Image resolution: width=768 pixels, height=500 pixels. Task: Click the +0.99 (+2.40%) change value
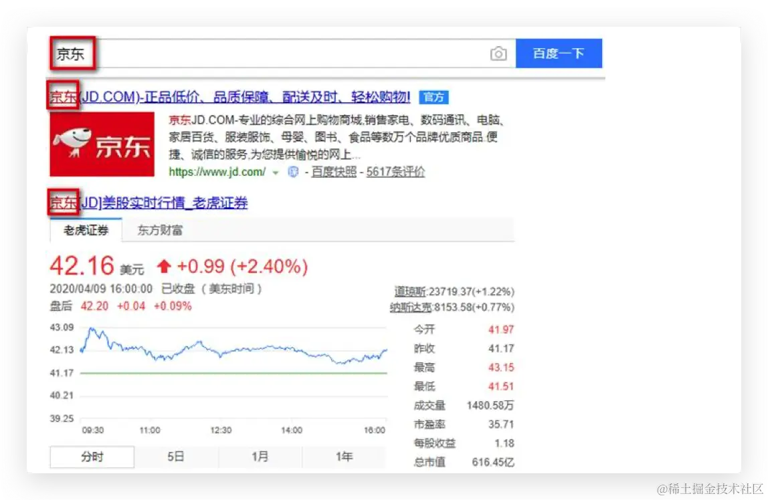click(x=242, y=266)
